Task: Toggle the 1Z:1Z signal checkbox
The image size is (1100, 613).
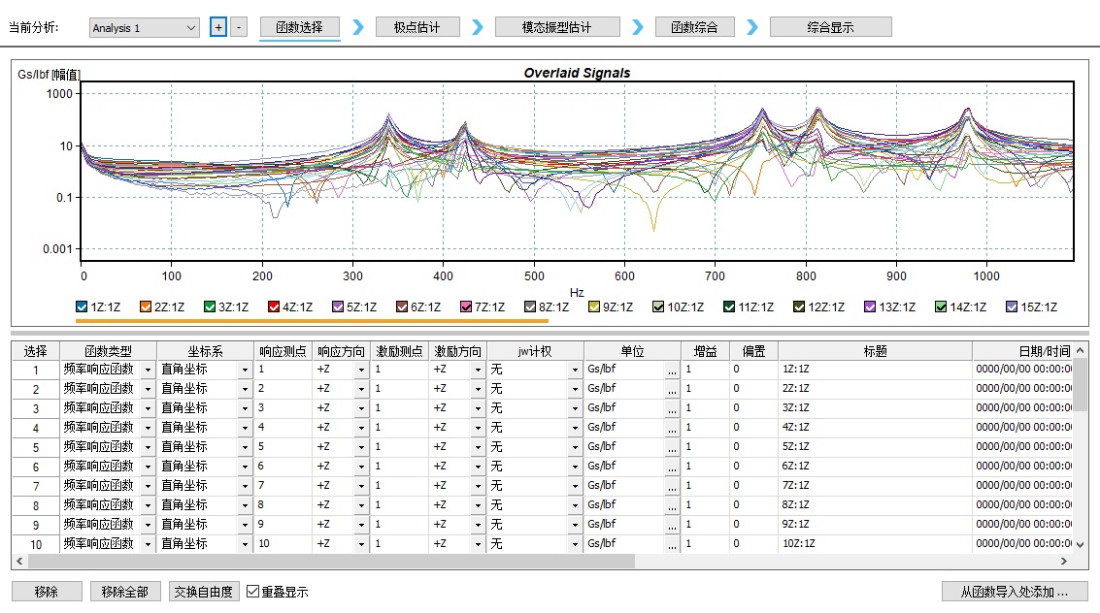Action: 82,306
